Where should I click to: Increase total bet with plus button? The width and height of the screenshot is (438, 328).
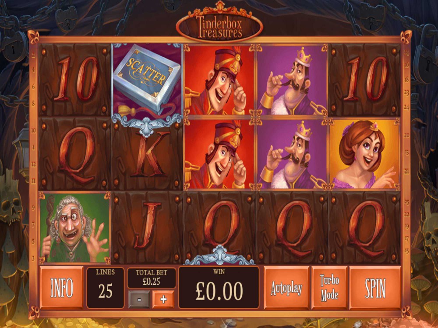(x=163, y=300)
